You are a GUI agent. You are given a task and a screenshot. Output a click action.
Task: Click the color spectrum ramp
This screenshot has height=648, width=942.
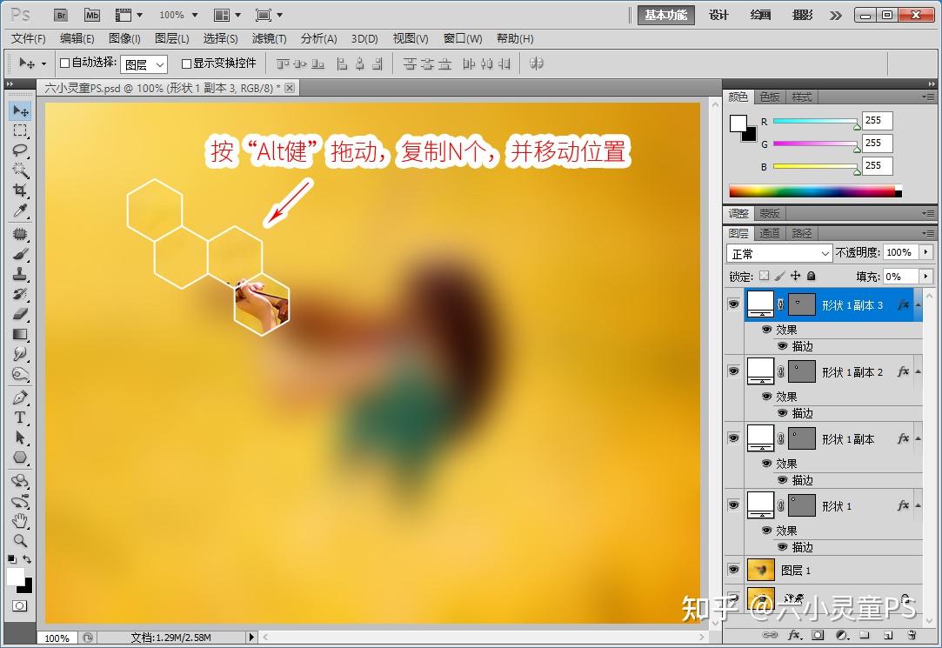point(815,191)
